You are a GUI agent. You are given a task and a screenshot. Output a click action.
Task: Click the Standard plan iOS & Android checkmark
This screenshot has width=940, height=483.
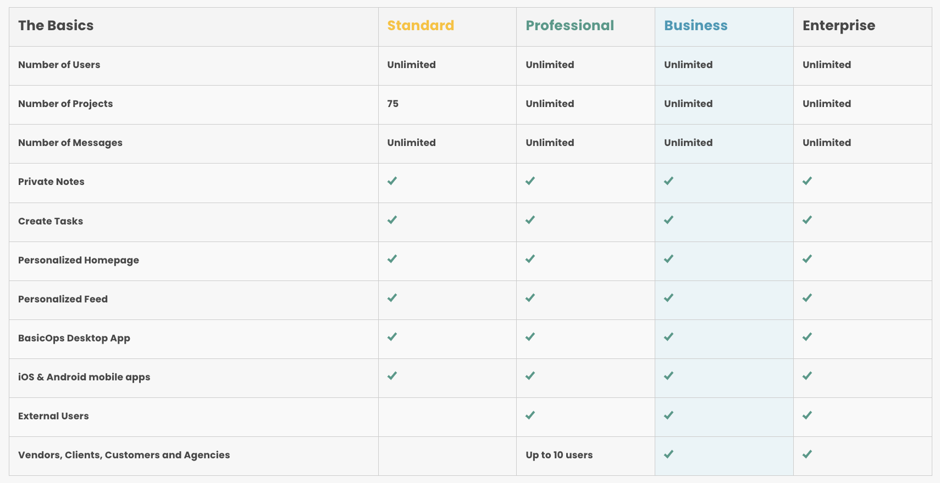(392, 376)
